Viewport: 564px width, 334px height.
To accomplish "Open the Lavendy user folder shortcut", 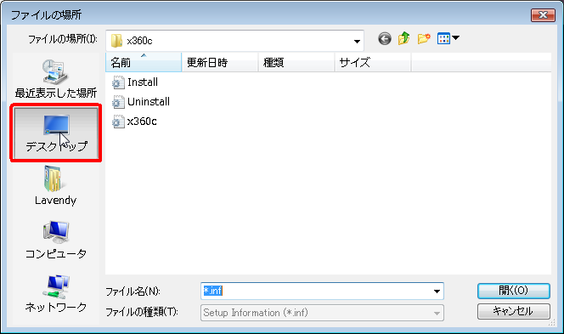I will click(56, 186).
